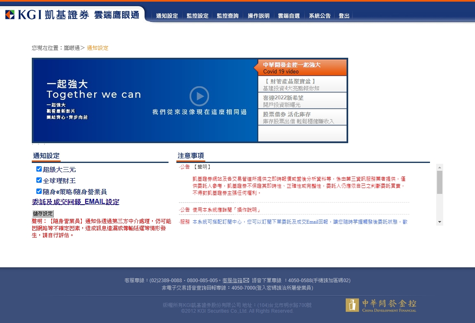Select the 財管產品聚寶盆 banner tab

[302, 85]
